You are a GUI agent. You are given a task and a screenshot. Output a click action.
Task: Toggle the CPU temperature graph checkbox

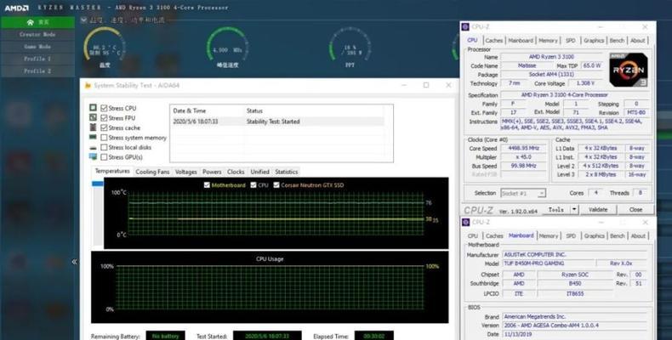point(253,185)
